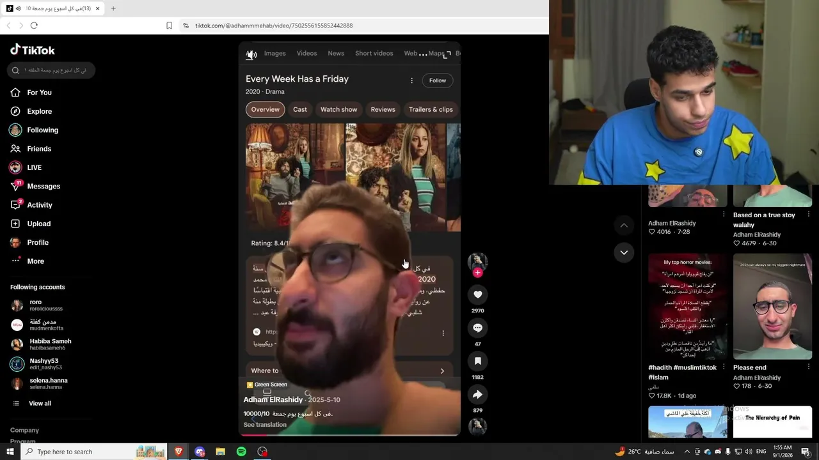Open the Following feed

[42, 130]
